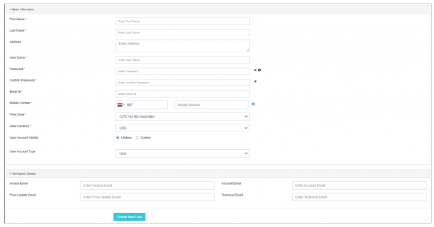Click the "User Account Validity" label

pos(24,137)
